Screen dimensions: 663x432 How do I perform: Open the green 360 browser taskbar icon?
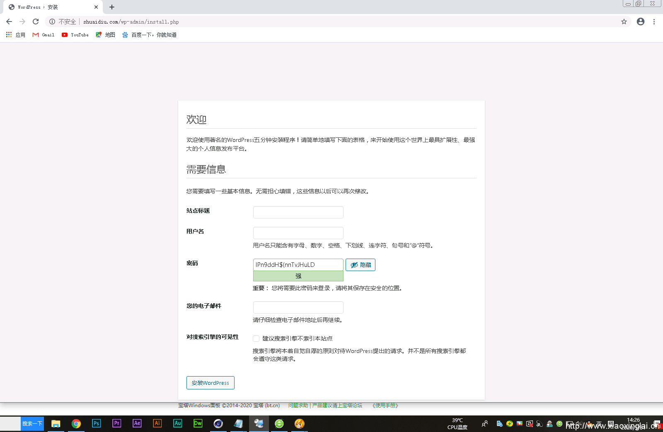pos(279,424)
